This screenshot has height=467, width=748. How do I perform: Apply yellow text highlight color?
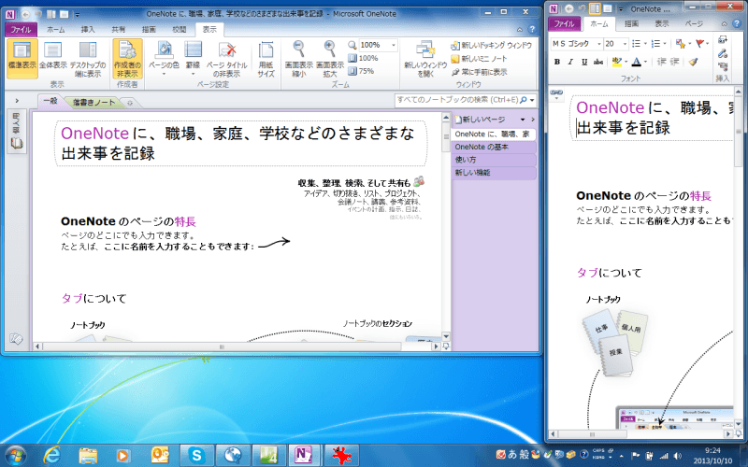pyautogui.click(x=616, y=62)
